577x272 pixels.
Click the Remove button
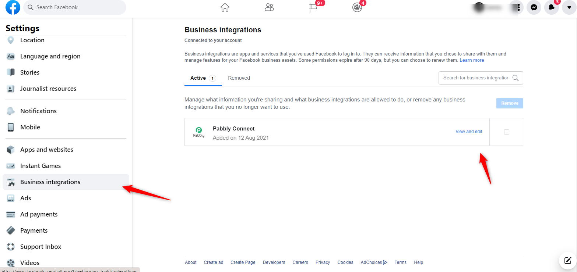coord(510,103)
